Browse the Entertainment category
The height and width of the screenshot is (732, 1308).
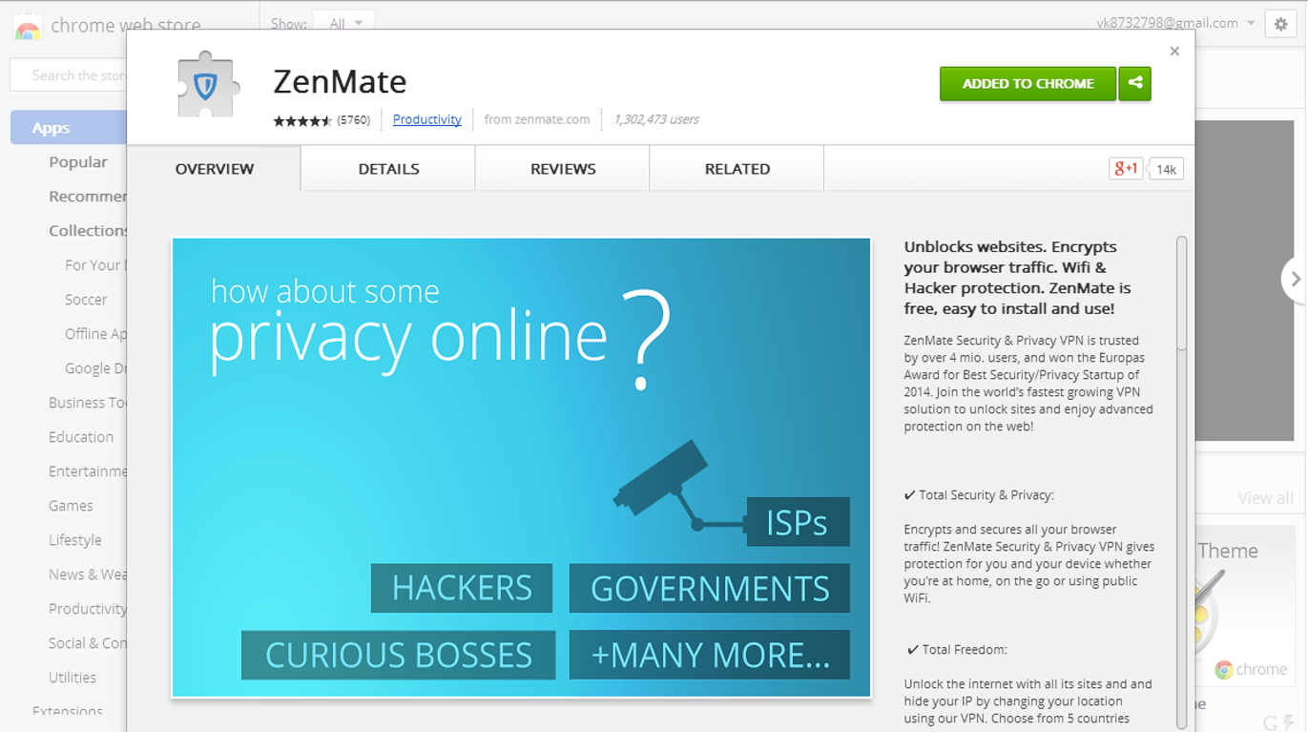88,471
